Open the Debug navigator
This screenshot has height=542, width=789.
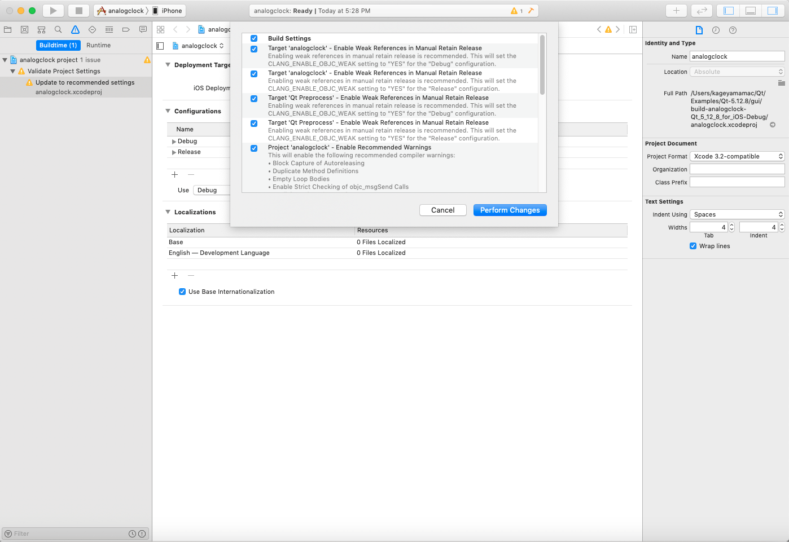click(109, 29)
